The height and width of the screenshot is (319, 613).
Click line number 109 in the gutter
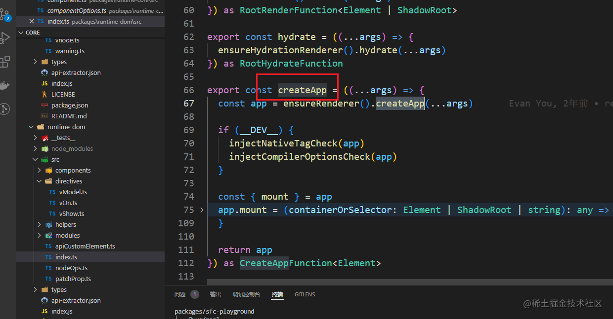pyautogui.click(x=186, y=223)
